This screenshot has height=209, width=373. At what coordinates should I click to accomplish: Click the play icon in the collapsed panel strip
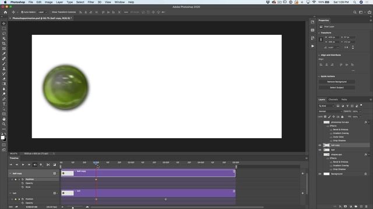pyautogui.click(x=312, y=46)
